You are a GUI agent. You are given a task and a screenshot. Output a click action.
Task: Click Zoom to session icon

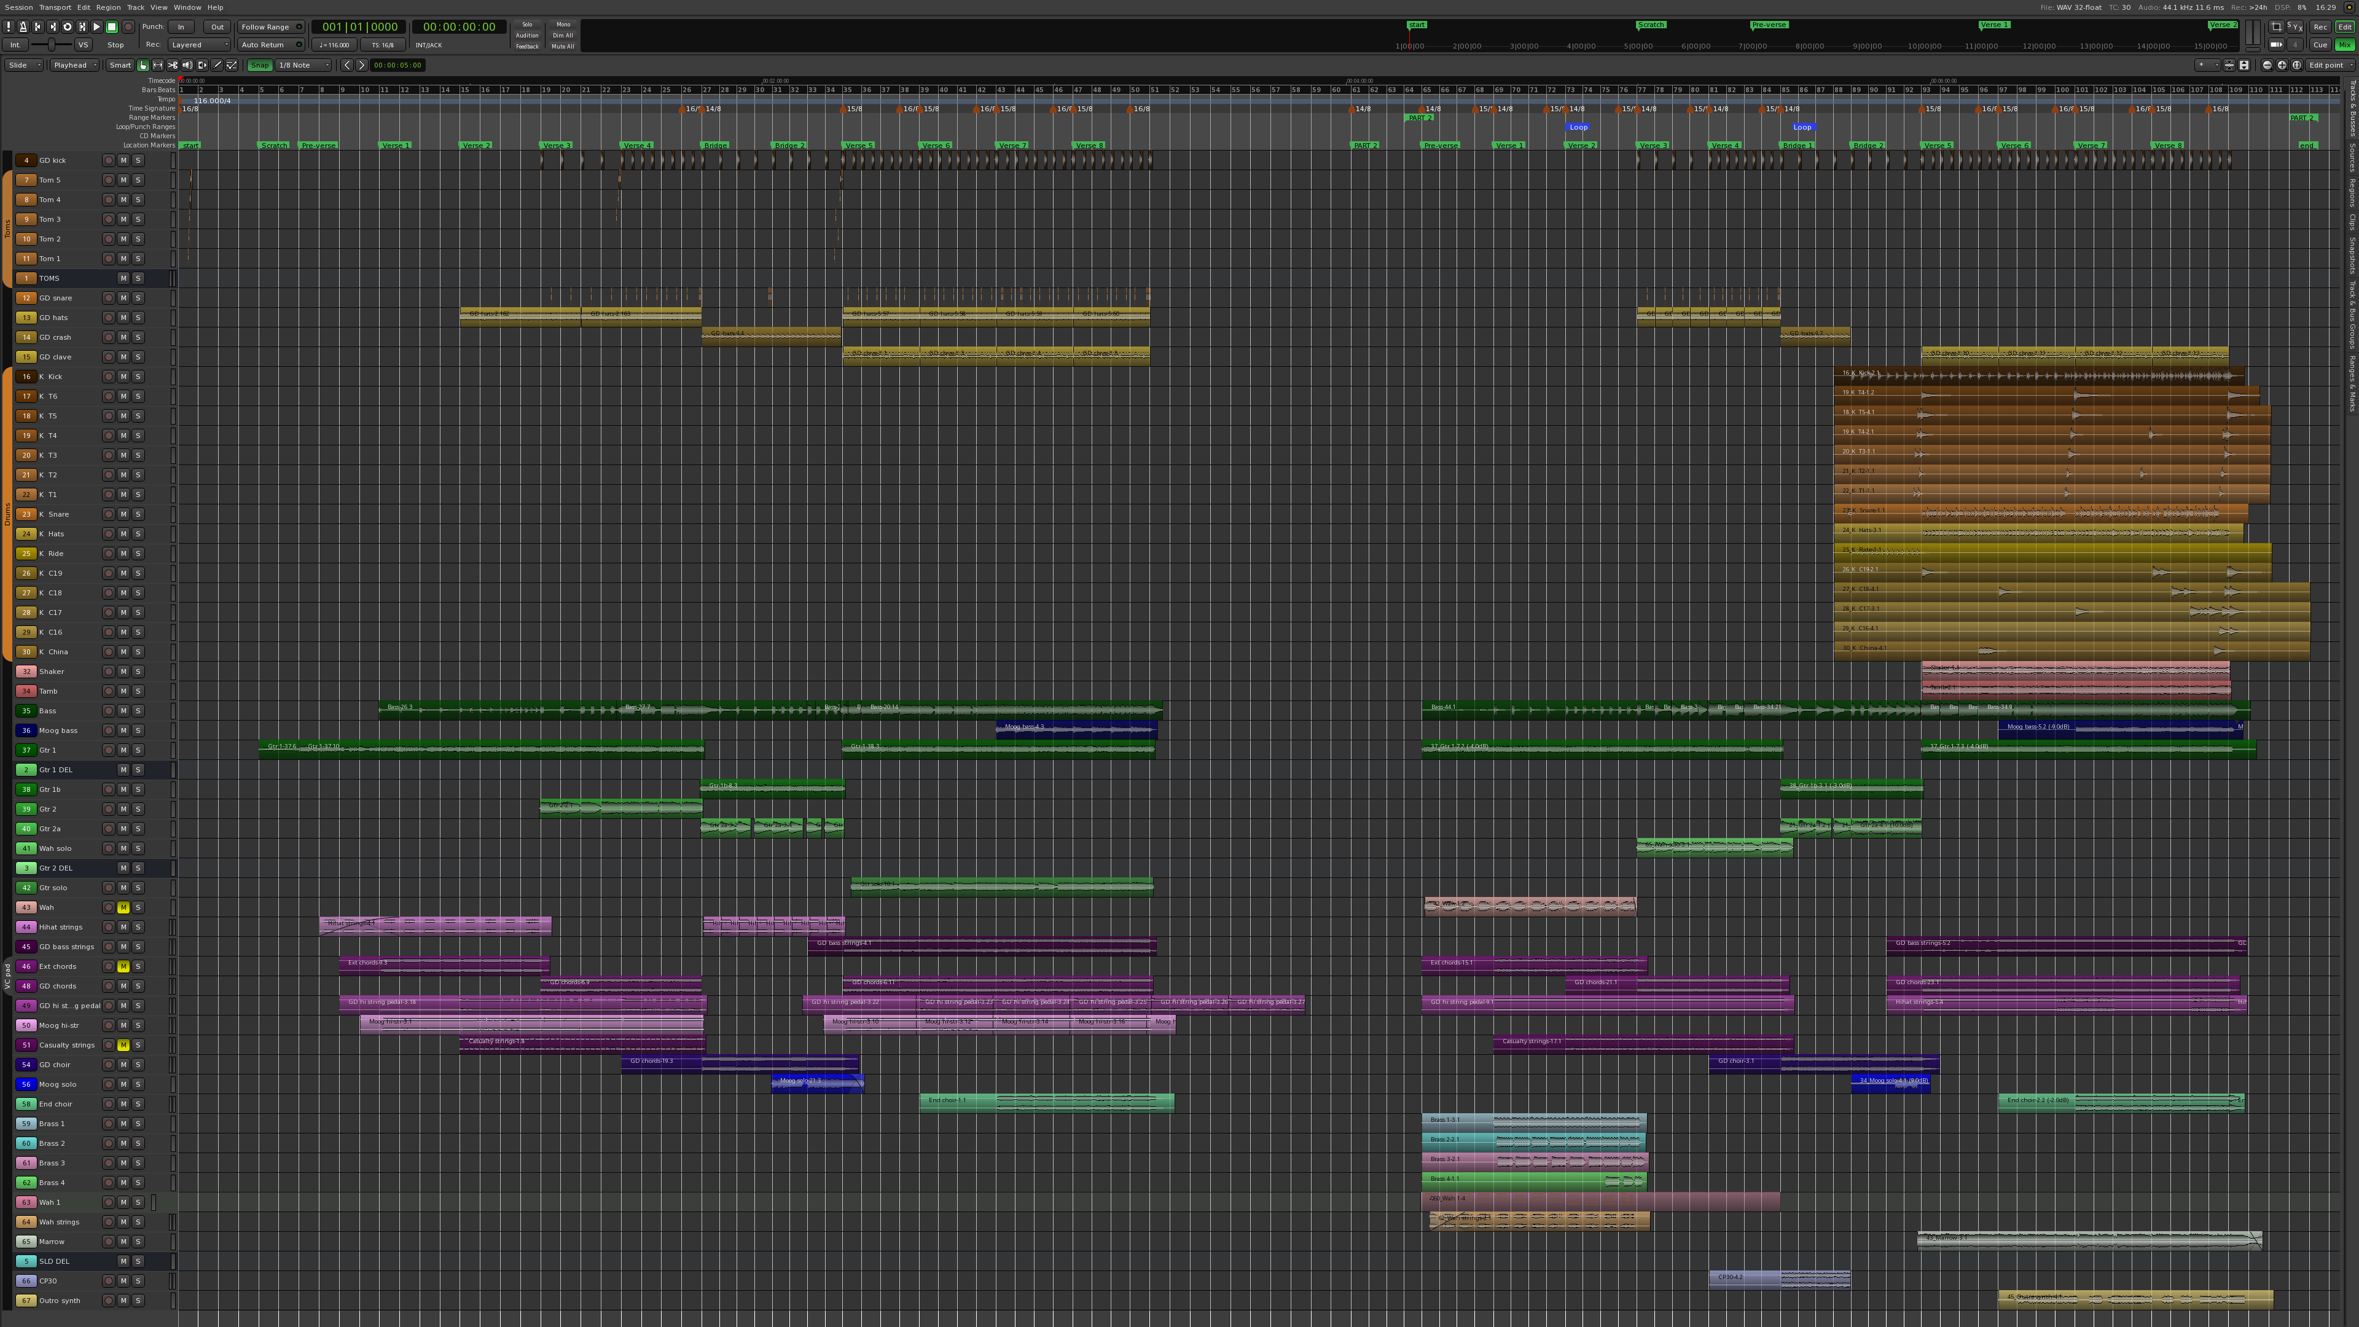2296,65
